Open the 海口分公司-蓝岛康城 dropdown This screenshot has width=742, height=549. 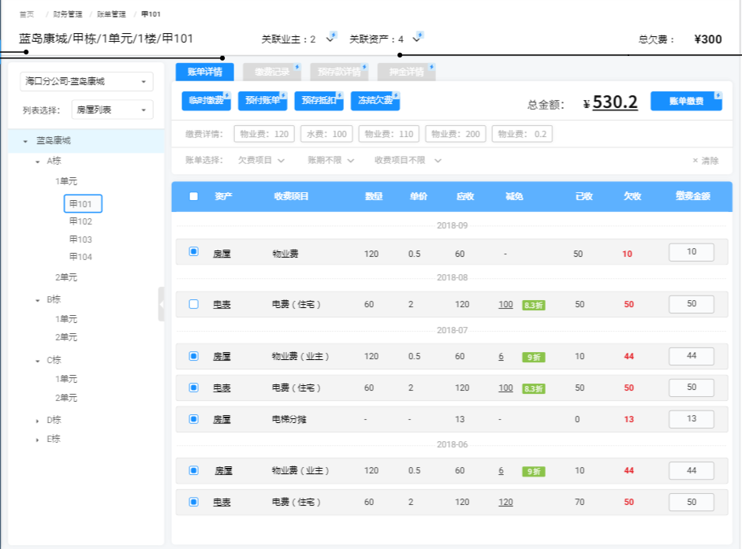pyautogui.click(x=87, y=81)
